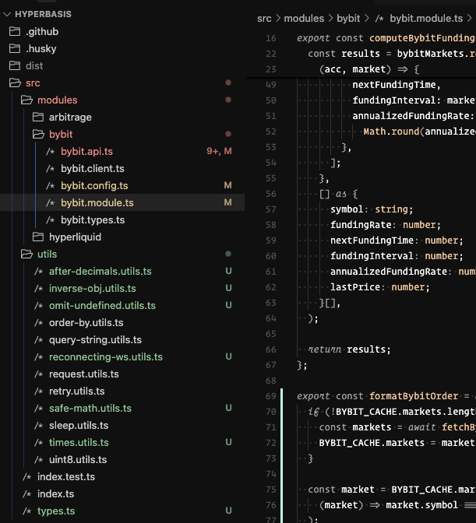Click 'return results;' on line 66

[x=349, y=349]
